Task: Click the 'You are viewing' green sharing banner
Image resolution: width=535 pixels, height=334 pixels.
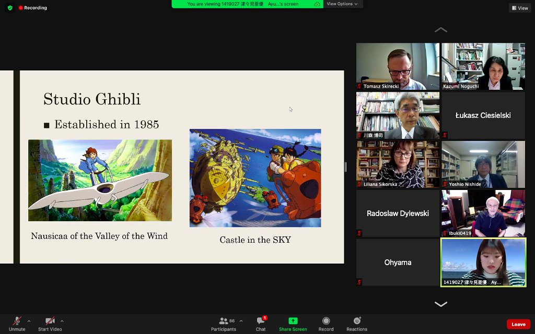Action: (x=247, y=4)
